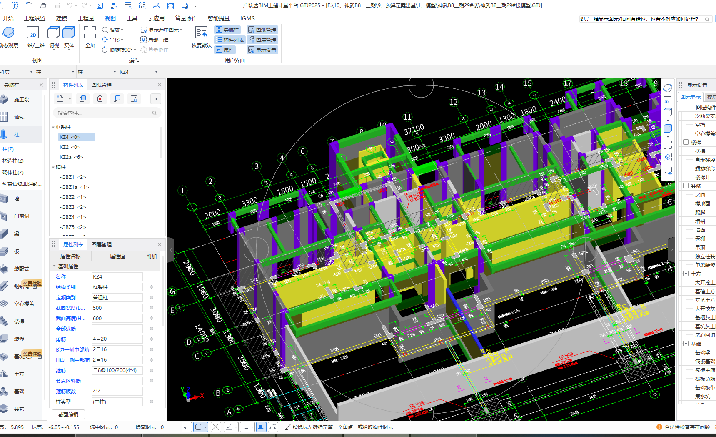Click the pencil edit icon in quick toolbar
The width and height of the screenshot is (716, 437).
click(156, 5)
